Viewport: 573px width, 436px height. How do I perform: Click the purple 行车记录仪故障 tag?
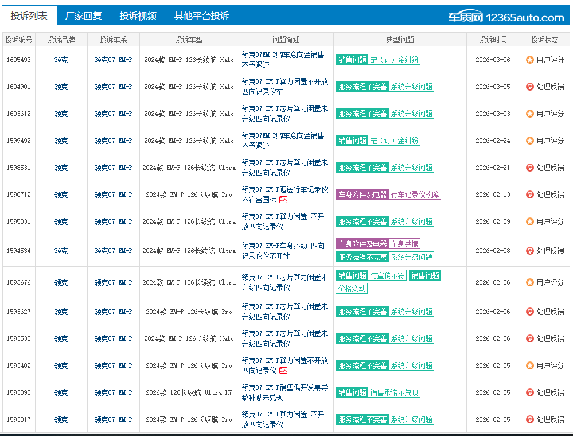(415, 194)
